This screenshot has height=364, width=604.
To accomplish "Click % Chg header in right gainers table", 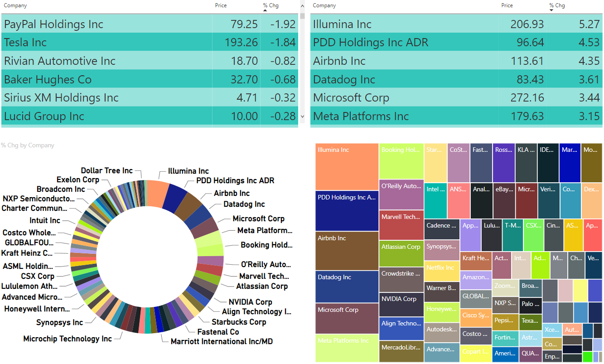I will coord(557,5).
